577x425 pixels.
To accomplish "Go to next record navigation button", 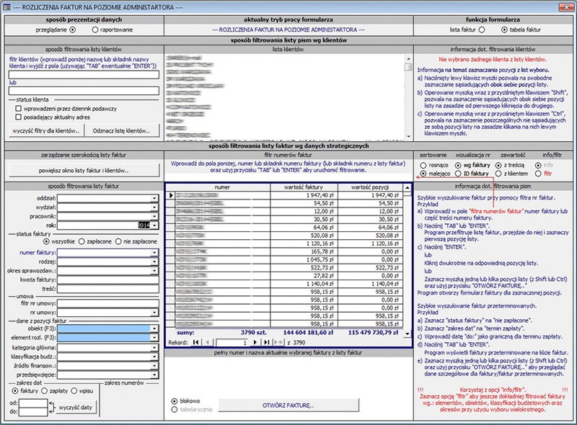I will point(255,342).
